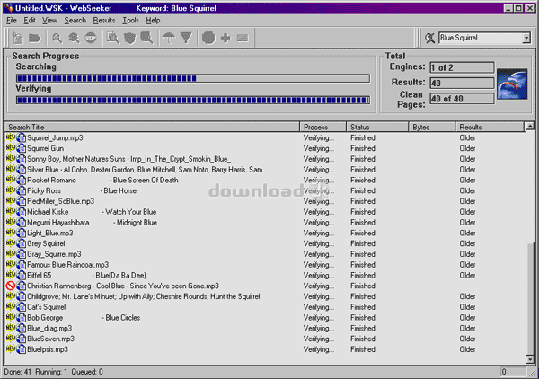
Task: Click the NEW badge beside Squirrel Gun
Action: coord(10,148)
